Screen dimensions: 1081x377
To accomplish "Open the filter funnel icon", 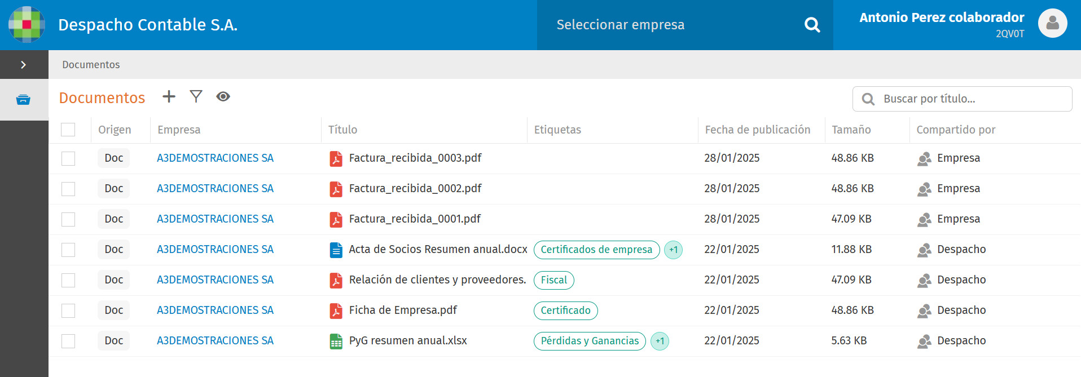I will (196, 96).
